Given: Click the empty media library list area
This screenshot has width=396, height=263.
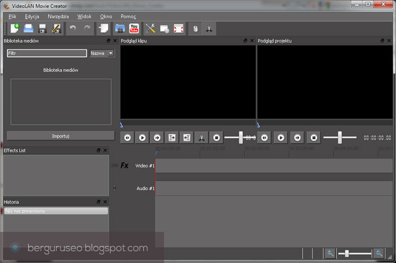Looking at the screenshot, I should pos(61,102).
